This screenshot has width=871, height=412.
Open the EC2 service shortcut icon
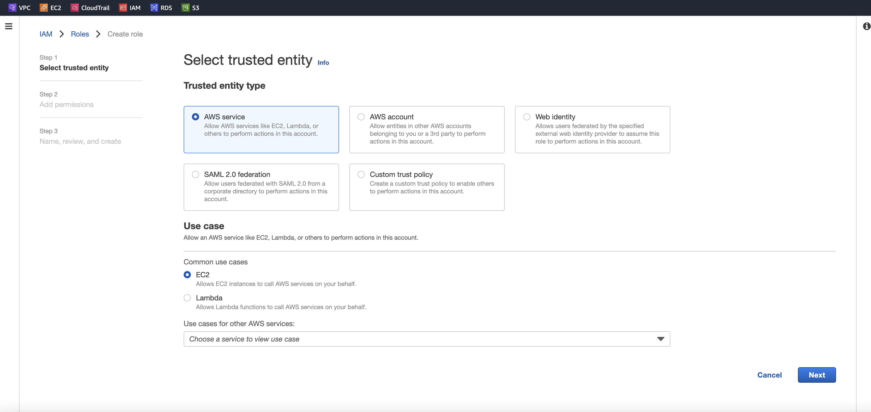[x=44, y=8]
